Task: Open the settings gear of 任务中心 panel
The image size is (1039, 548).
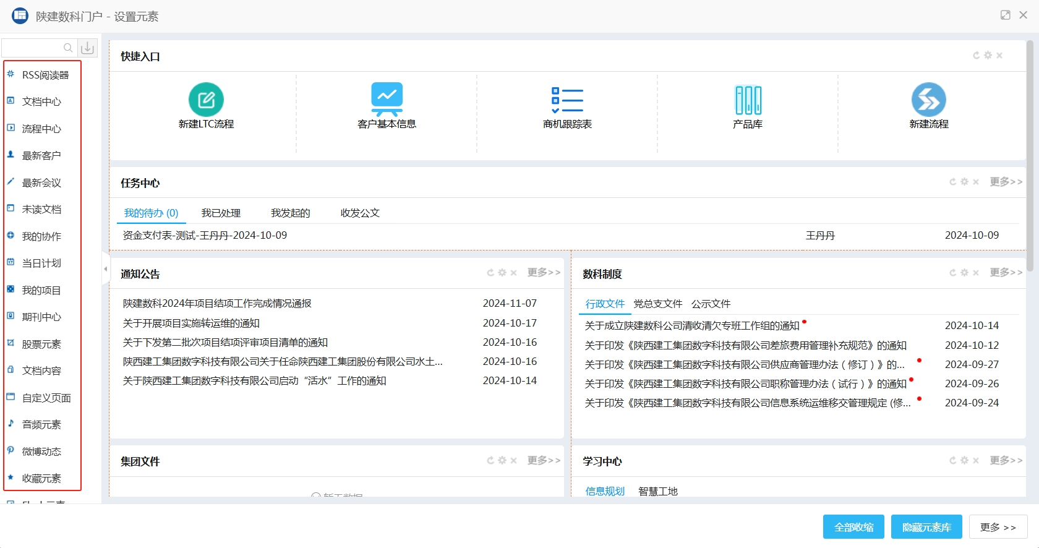Action: point(964,182)
